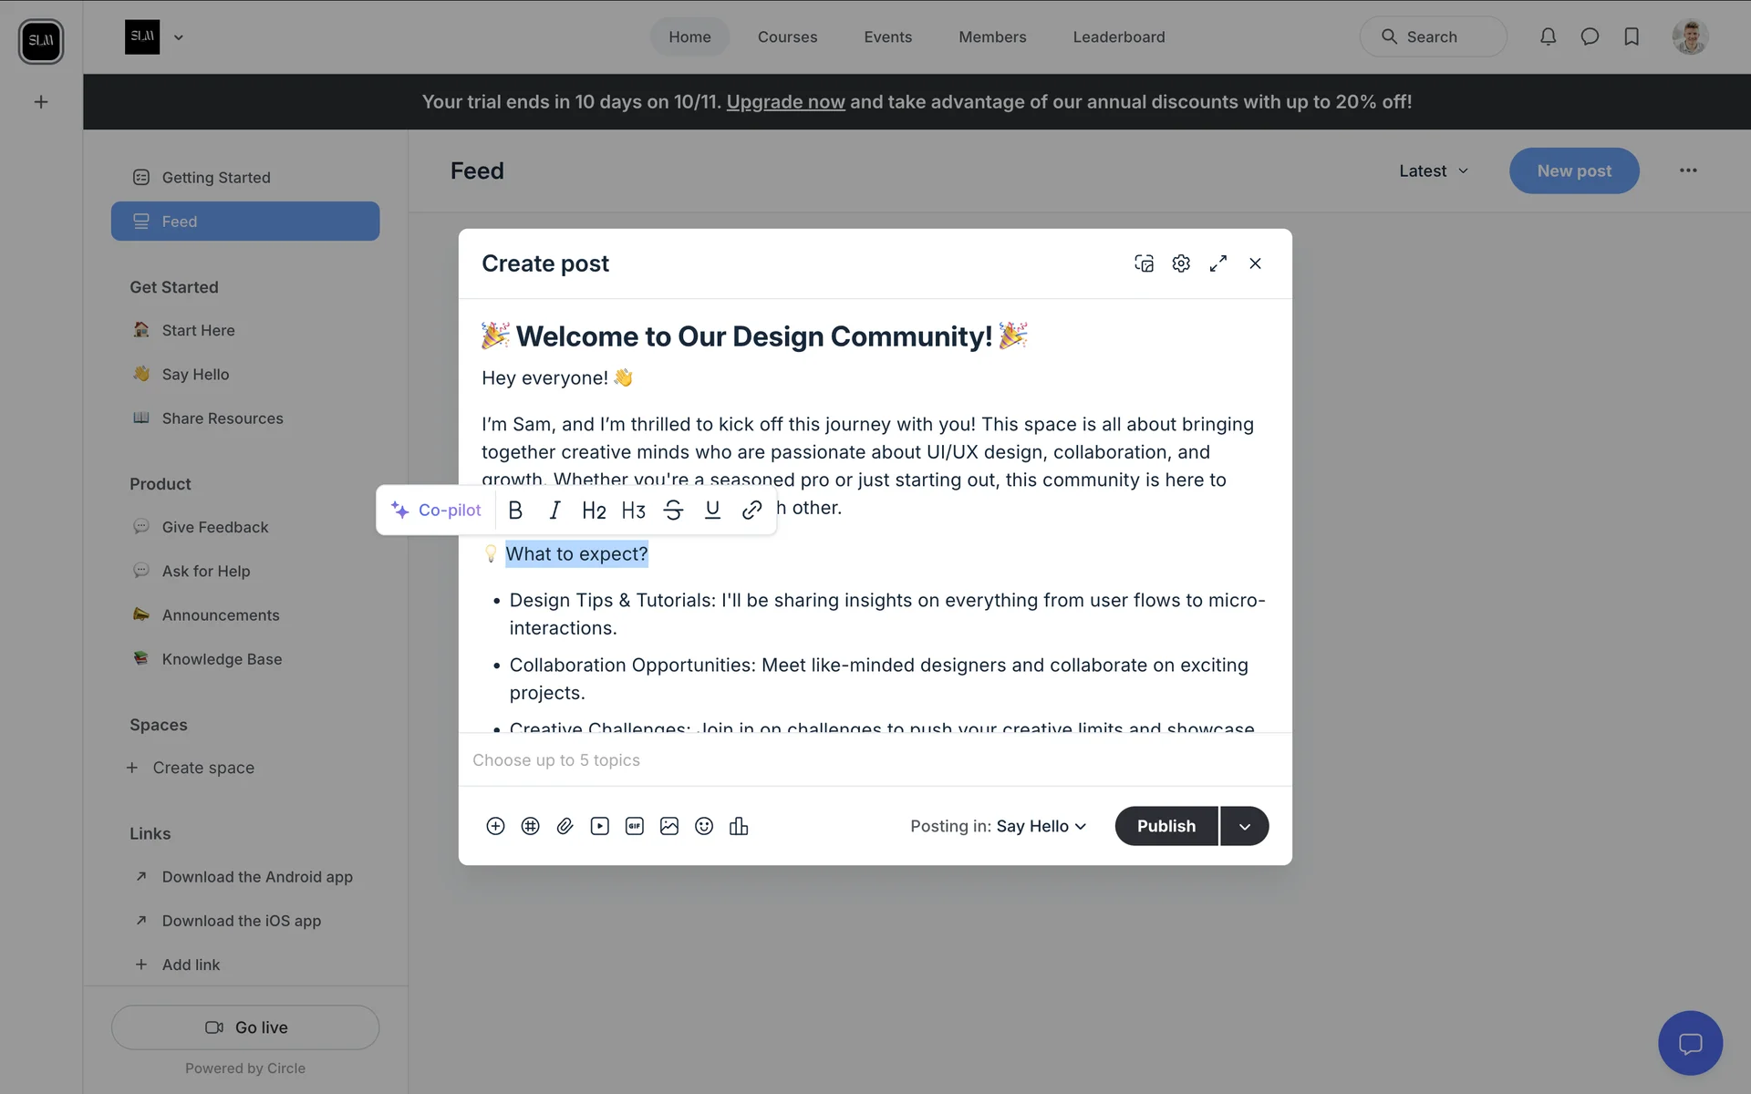Change Posting in Say Hello space
The width and height of the screenshot is (1751, 1094).
[x=1041, y=826]
